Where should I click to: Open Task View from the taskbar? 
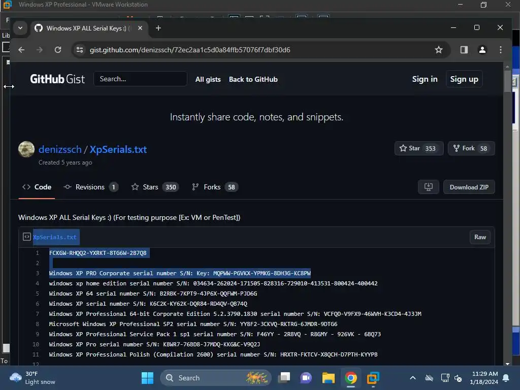click(284, 378)
